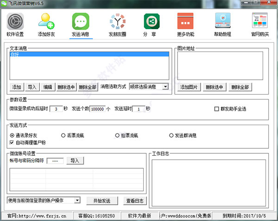Open the 添加好友 user icon
278x221 pixels.
(x=46, y=21)
